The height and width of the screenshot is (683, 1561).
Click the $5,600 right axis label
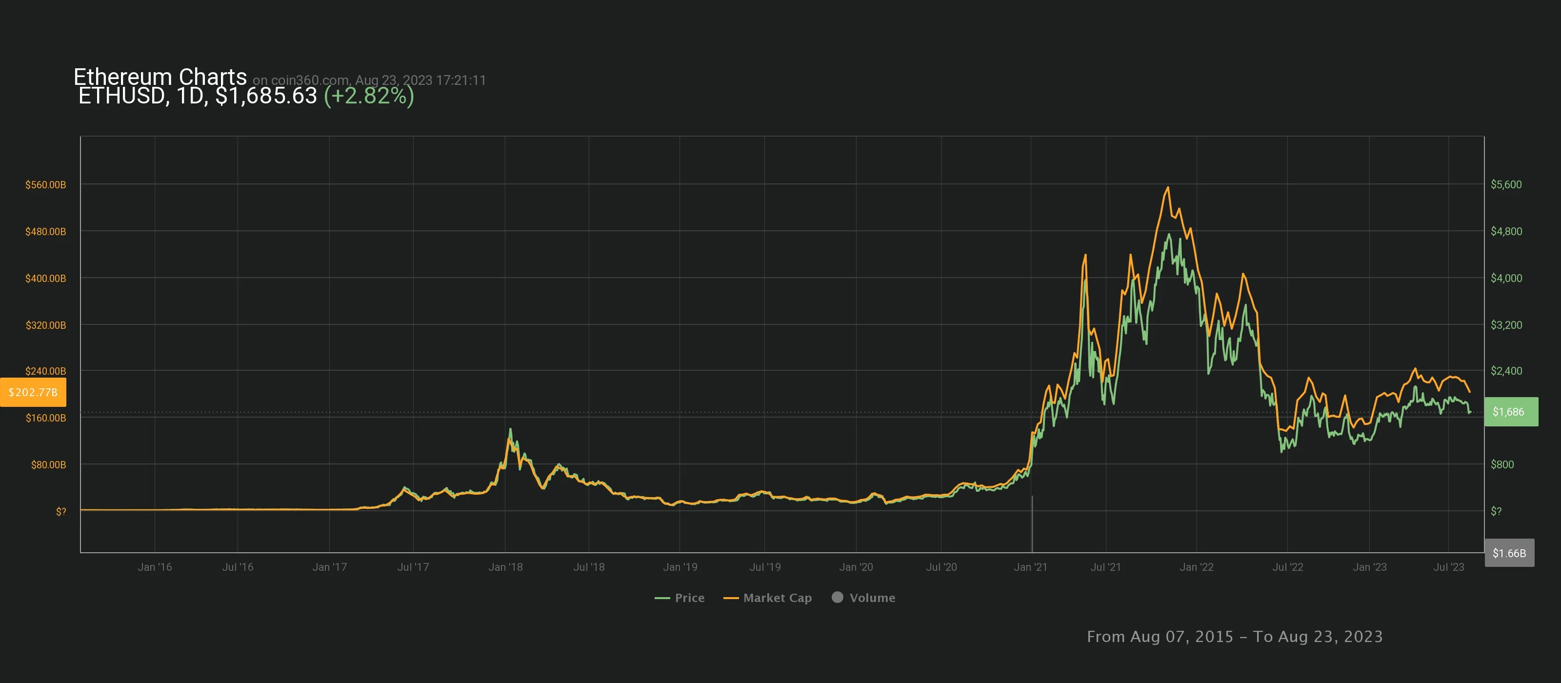(1506, 184)
